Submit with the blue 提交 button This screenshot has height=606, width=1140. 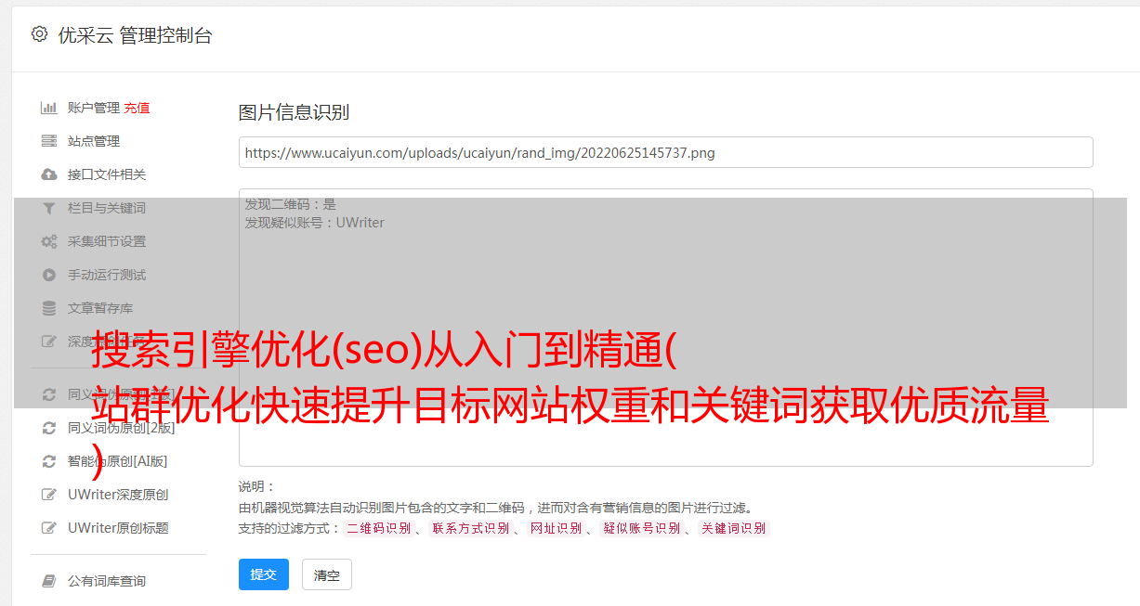pyautogui.click(x=264, y=574)
